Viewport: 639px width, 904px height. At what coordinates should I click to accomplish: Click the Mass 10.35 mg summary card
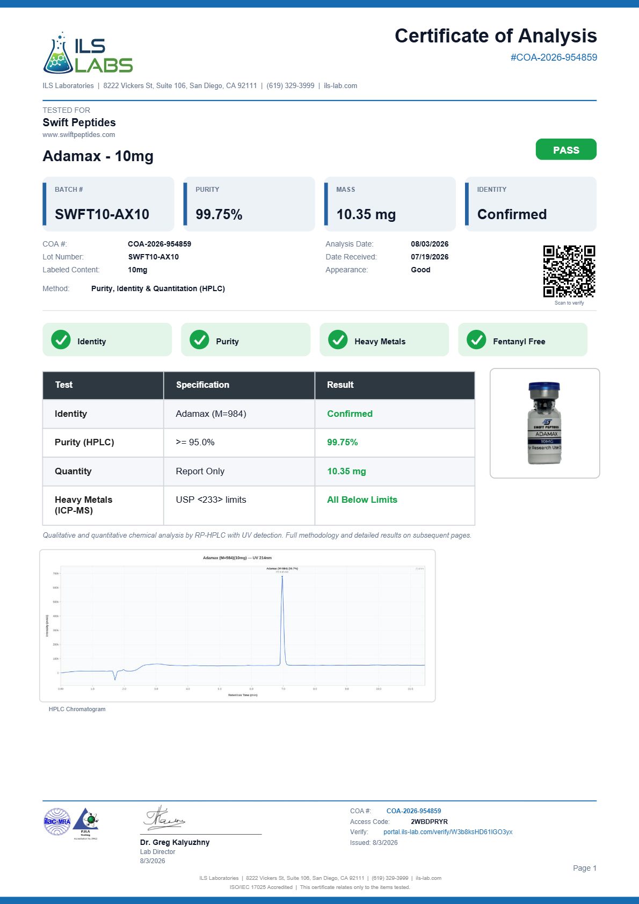390,204
